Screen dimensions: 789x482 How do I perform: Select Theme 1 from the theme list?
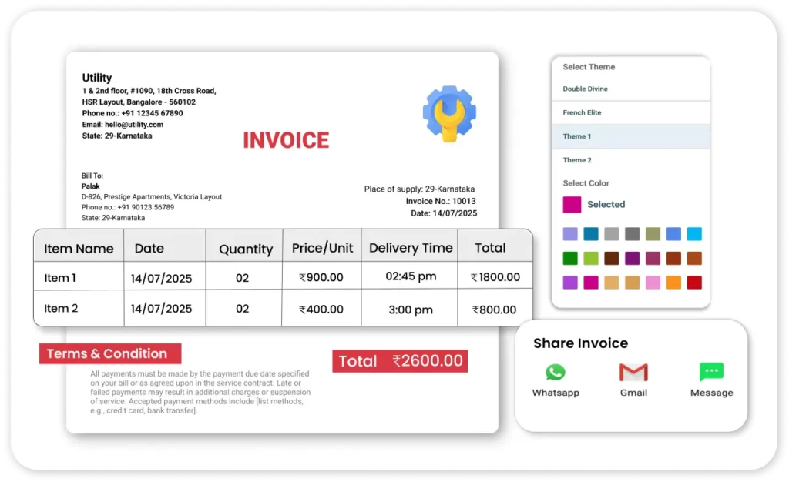(x=578, y=136)
